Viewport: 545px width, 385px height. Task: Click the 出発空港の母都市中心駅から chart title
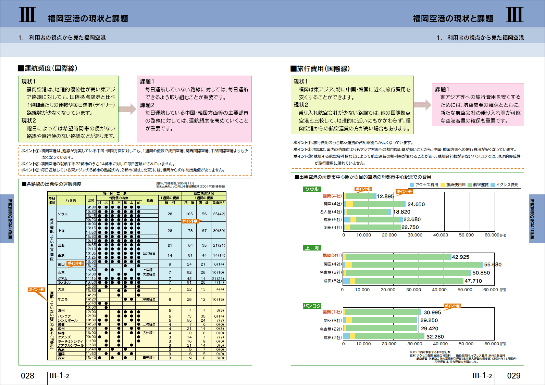[x=363, y=177]
